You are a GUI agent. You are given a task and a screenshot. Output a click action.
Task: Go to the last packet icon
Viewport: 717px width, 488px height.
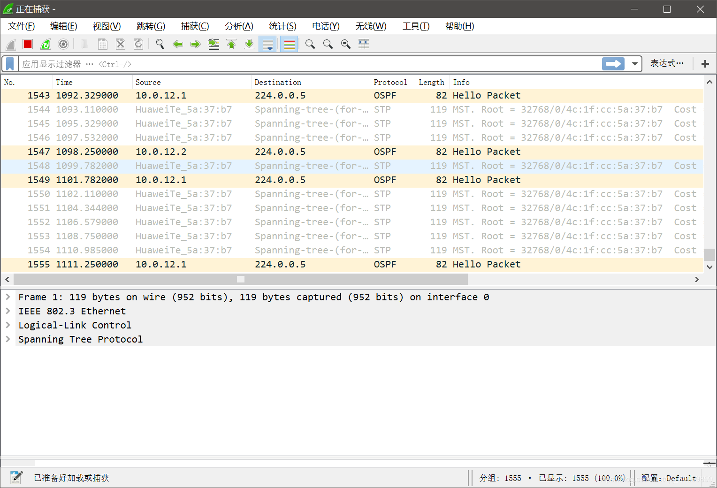[249, 44]
